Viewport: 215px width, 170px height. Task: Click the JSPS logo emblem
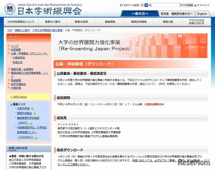pos(10,9)
